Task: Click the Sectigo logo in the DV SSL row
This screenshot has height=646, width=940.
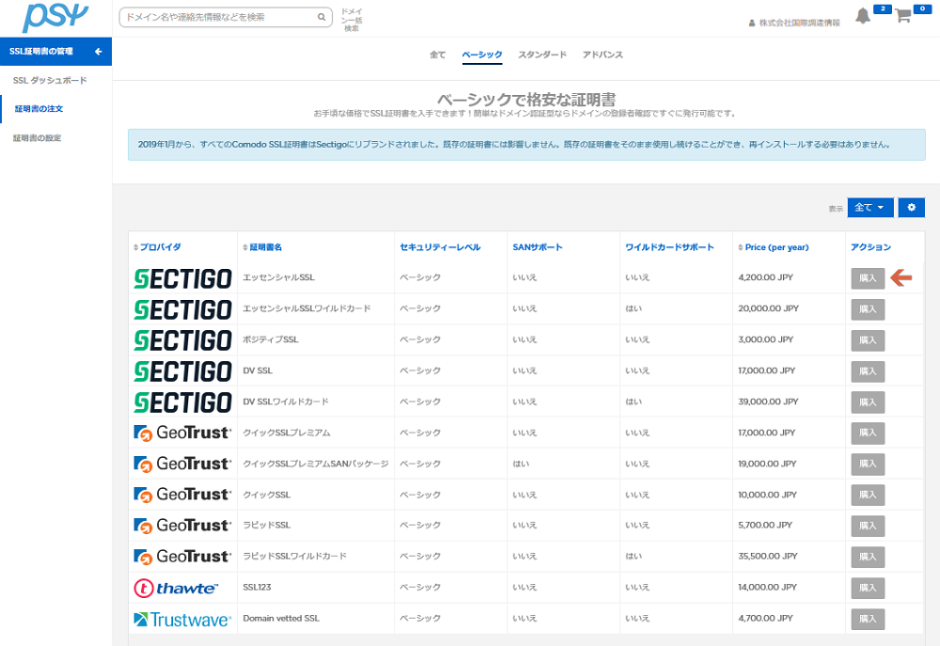Action: [183, 371]
